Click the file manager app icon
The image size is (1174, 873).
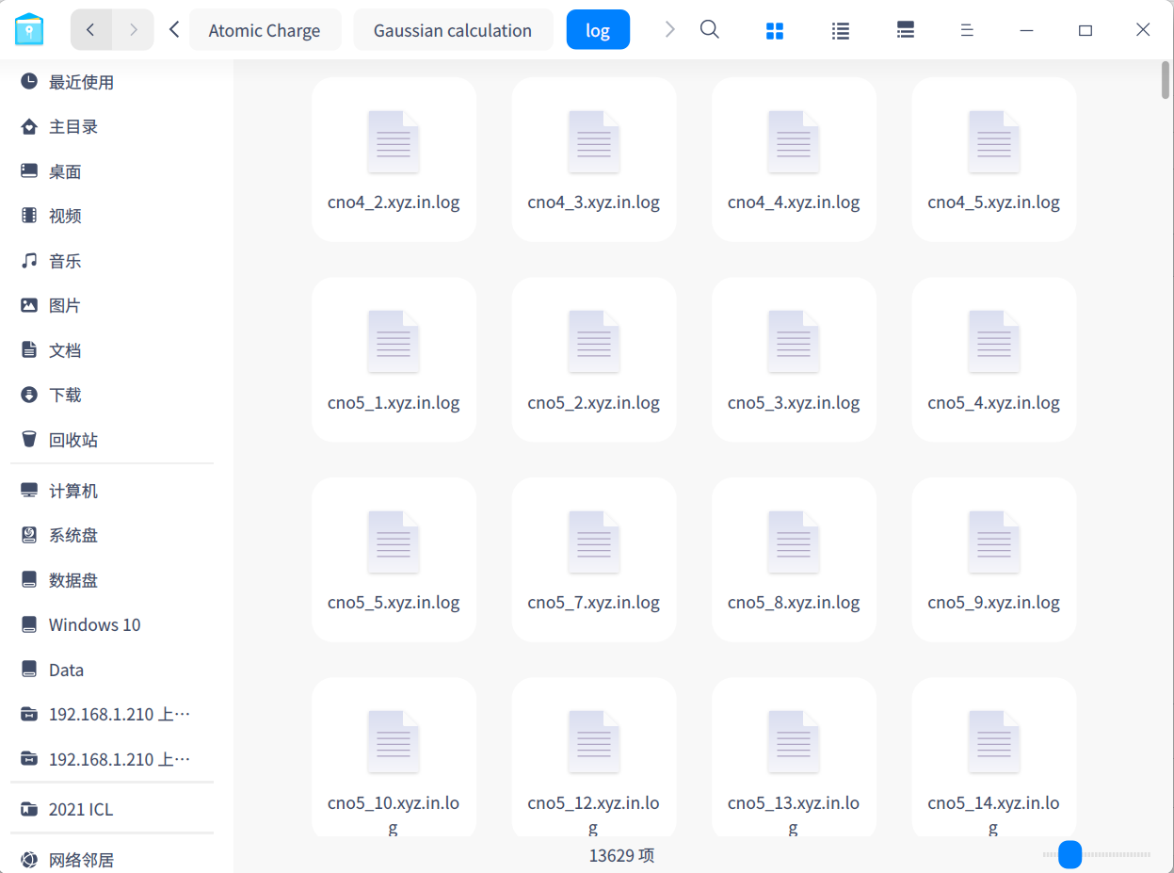click(29, 29)
